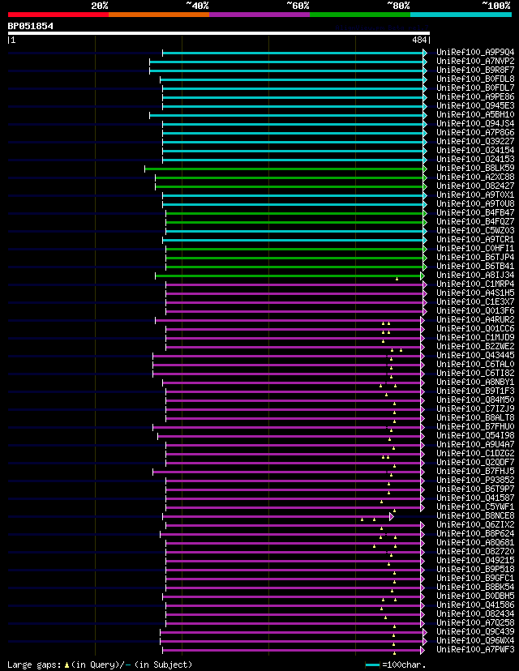The width and height of the screenshot is (519, 671).
Task: Open hit UniRef100_B6TB41
Action: (x=475, y=266)
